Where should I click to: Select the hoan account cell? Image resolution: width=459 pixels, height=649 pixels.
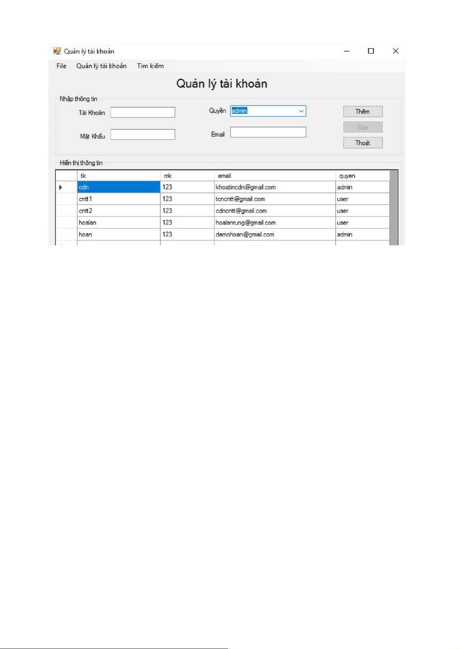[x=118, y=235]
